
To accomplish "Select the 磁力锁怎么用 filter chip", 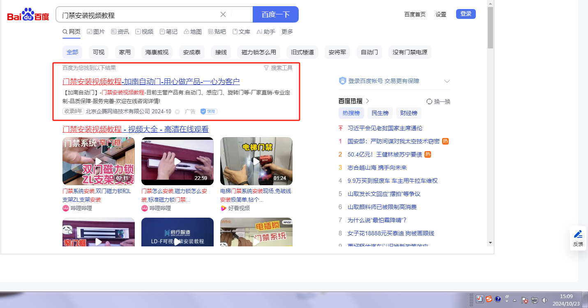I will (258, 52).
